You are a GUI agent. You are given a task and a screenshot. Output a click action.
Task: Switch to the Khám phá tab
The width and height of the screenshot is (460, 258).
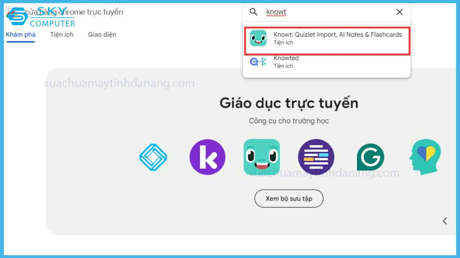(20, 34)
